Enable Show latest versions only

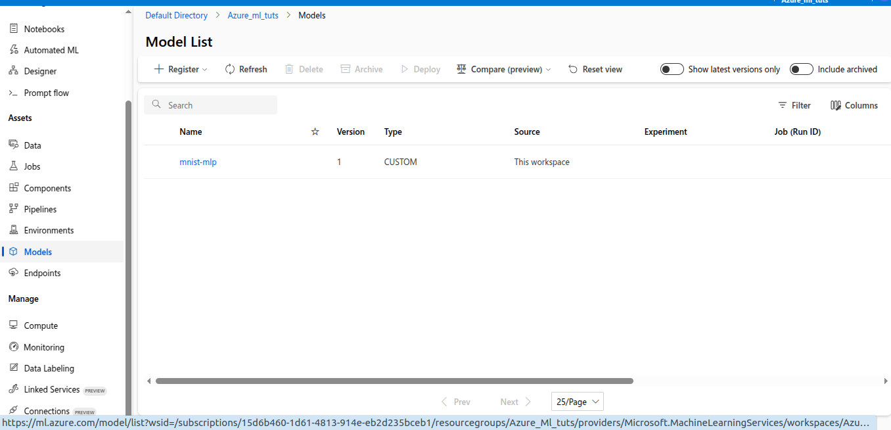point(672,68)
